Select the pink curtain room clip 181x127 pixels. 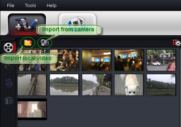[x=32, y=109]
